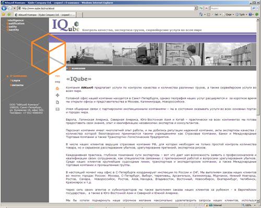
Task: Click the orange home icon under languages
Action: pos(57,88)
